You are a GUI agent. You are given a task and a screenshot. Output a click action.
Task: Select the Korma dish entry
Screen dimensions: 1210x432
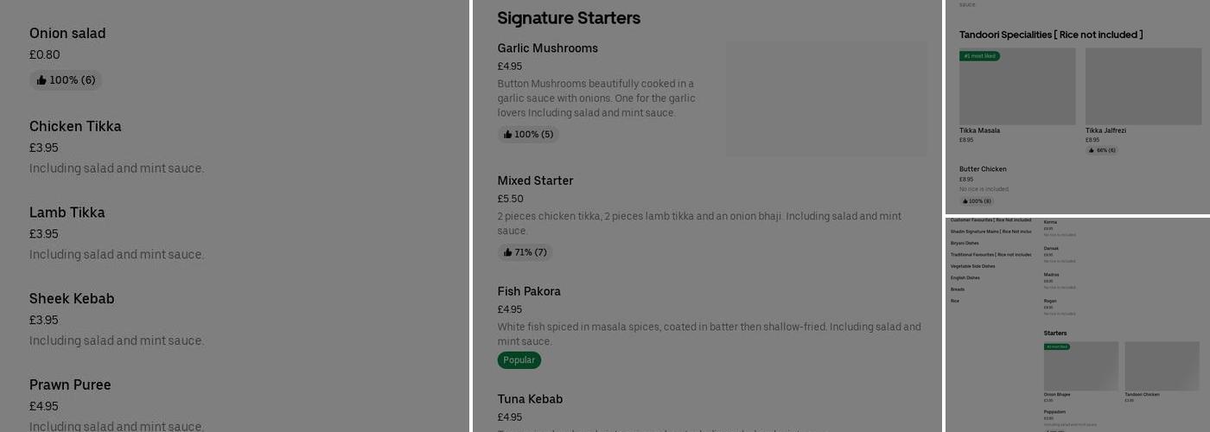click(x=1050, y=223)
